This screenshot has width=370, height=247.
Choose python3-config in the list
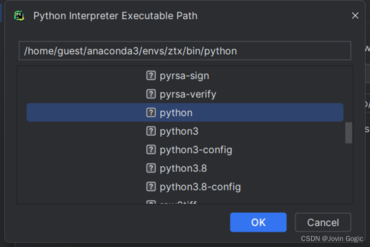[195, 150]
